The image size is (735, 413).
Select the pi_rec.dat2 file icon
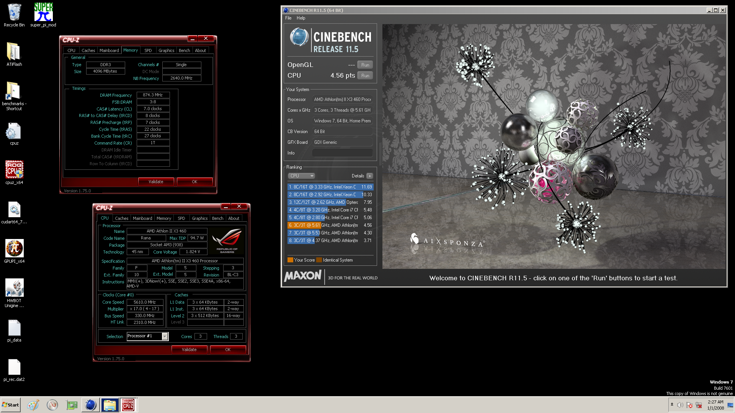pos(14,370)
